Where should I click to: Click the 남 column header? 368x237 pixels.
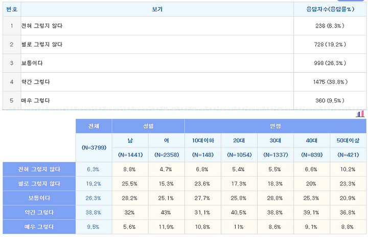(x=130, y=140)
